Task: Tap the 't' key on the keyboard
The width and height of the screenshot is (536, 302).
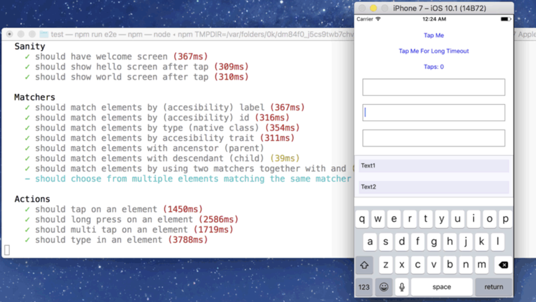Action: pyautogui.click(x=426, y=219)
